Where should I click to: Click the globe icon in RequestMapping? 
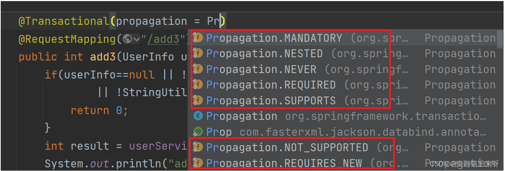[127, 39]
